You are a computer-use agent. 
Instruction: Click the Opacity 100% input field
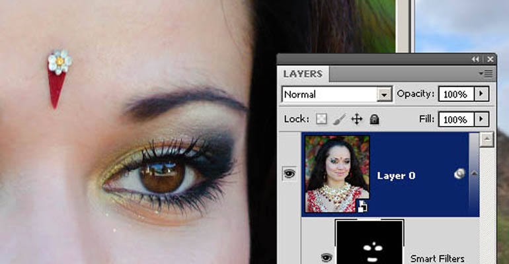(x=456, y=94)
